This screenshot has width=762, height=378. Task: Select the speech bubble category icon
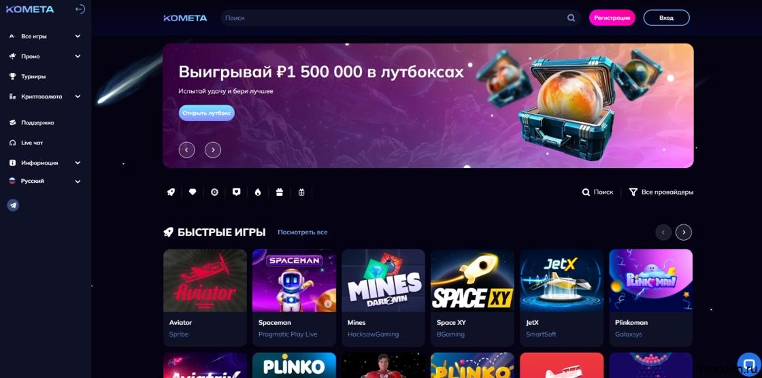(x=236, y=192)
